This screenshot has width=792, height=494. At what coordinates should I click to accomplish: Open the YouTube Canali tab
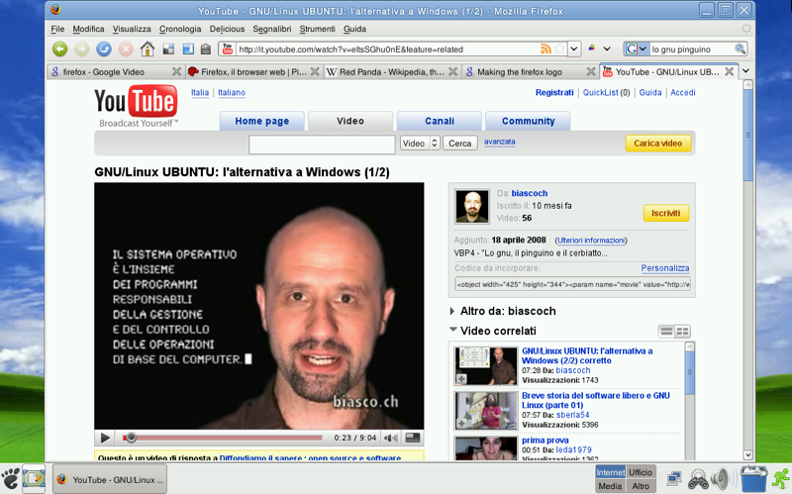(x=440, y=121)
